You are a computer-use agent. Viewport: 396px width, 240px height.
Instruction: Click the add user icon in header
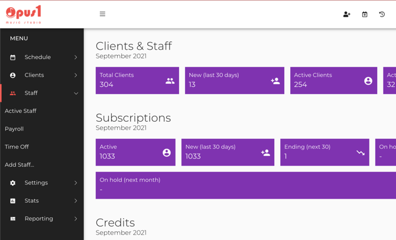(x=347, y=14)
